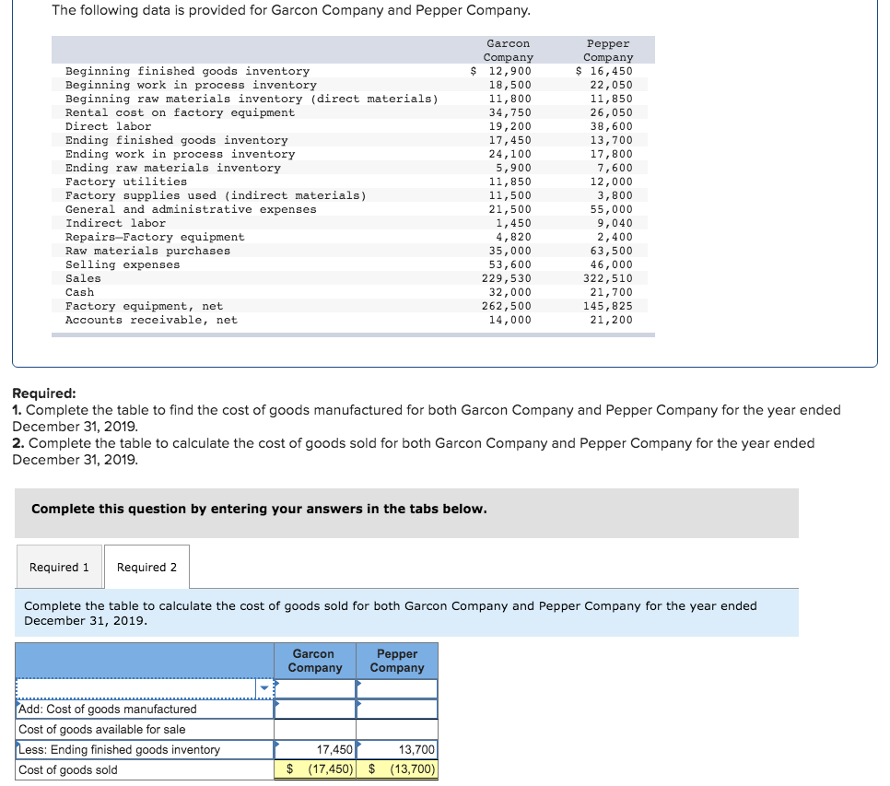Screen dimensions: 890x786
Task: Select the 'Add: Cost of goods manufactured' label cell
Action: pyautogui.click(x=145, y=709)
